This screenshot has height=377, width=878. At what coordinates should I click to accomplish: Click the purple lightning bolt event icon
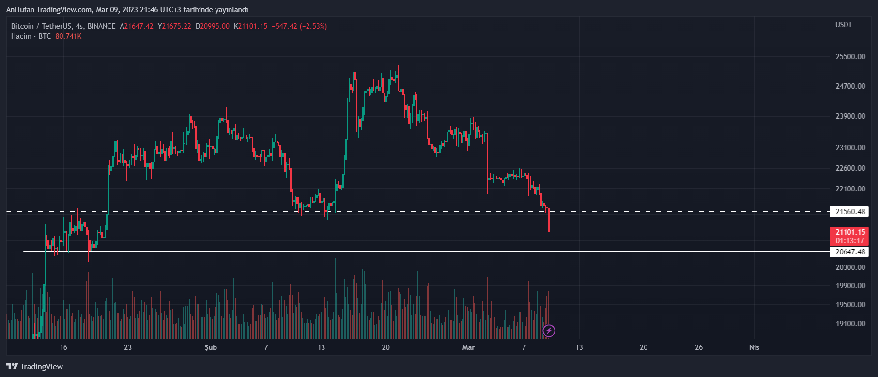549,331
